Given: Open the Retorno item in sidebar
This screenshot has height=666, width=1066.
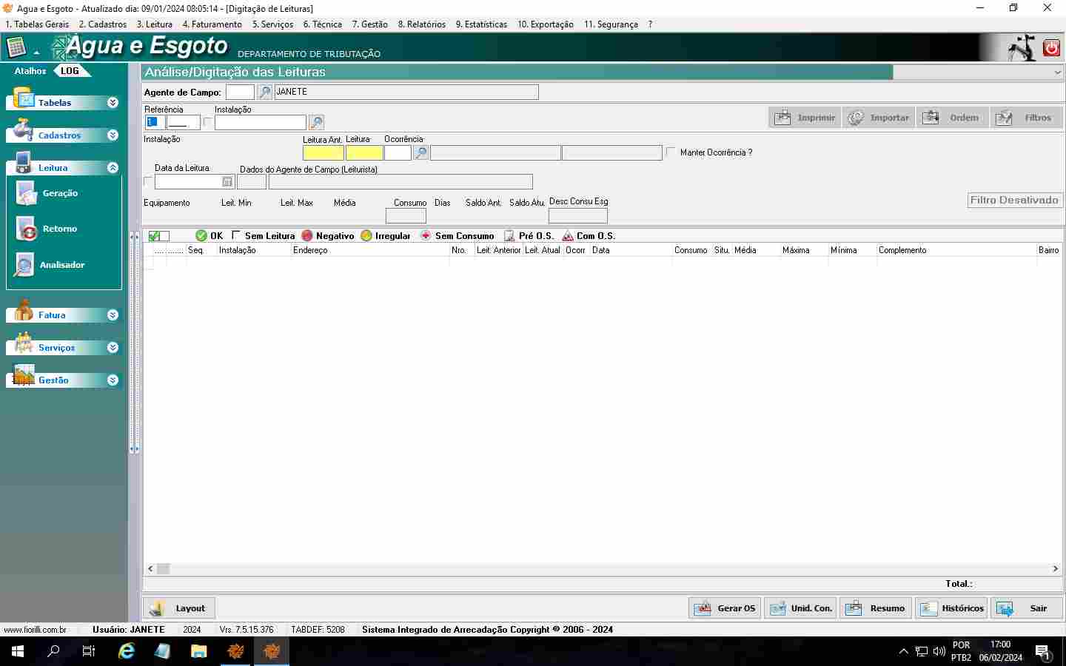Looking at the screenshot, I should pos(59,229).
